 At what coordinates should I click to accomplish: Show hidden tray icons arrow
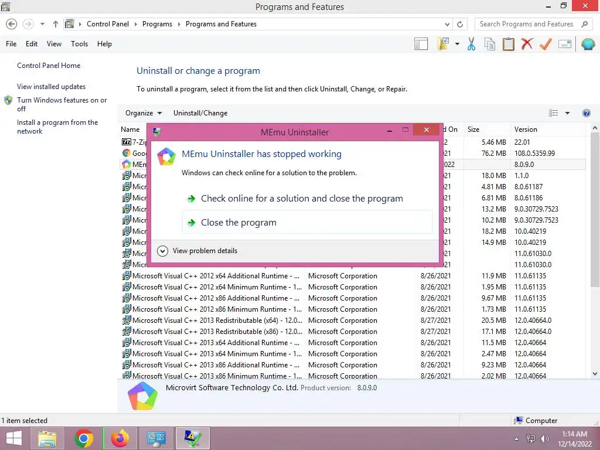pos(517,439)
